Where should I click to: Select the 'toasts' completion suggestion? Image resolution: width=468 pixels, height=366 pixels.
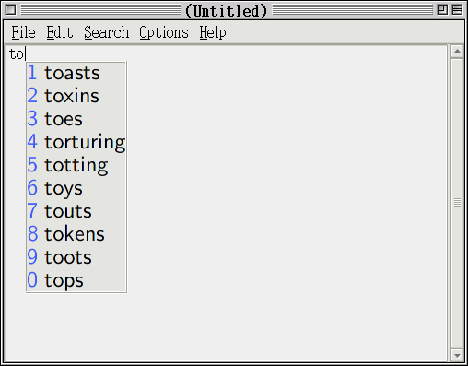[x=76, y=73]
